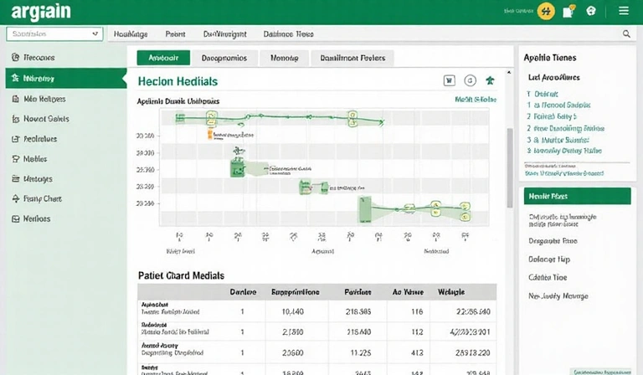Open the Sauriaion dropdown
This screenshot has width=643, height=375.
click(54, 34)
